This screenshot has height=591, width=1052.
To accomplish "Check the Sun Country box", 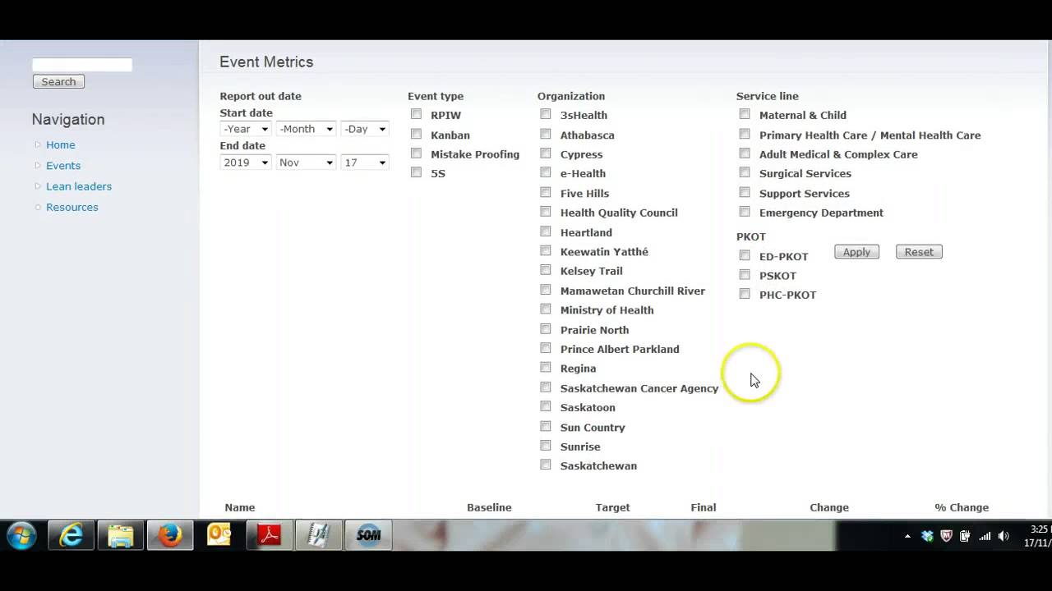I will pyautogui.click(x=546, y=426).
